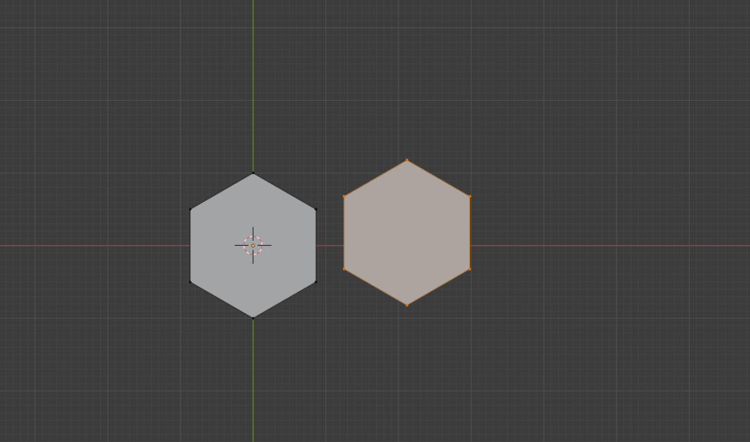Screen dimensions: 750x442
Task: Select the vertical right edge of orange hexagon
Action: (x=469, y=232)
